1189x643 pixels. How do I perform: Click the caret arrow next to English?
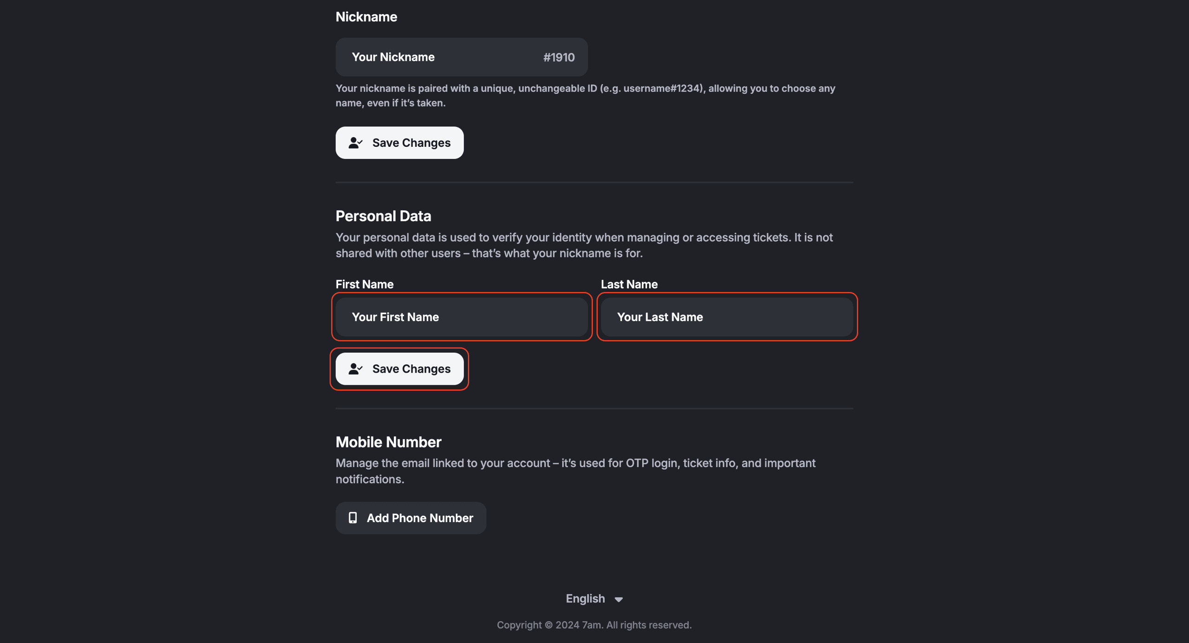tap(619, 599)
